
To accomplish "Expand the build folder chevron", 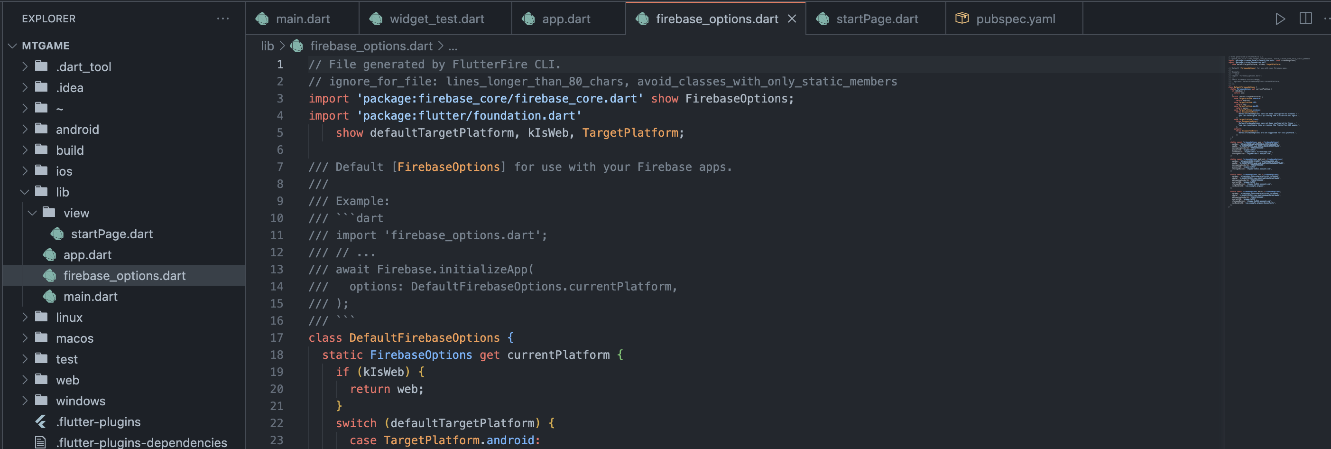I will pyautogui.click(x=25, y=150).
